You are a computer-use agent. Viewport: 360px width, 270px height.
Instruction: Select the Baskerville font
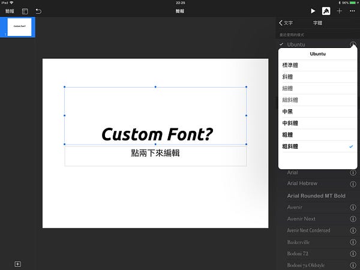pos(298,242)
